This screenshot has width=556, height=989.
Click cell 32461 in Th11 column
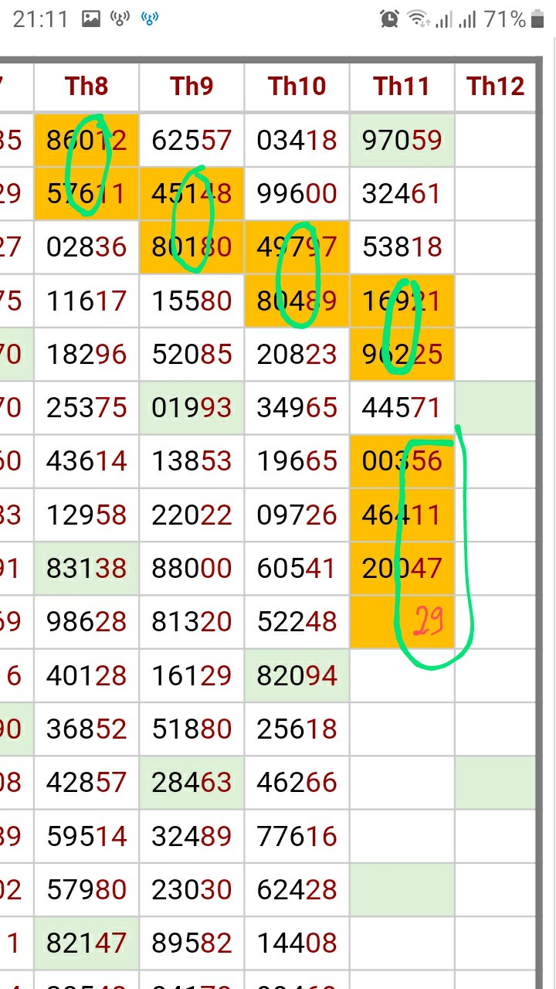point(402,193)
